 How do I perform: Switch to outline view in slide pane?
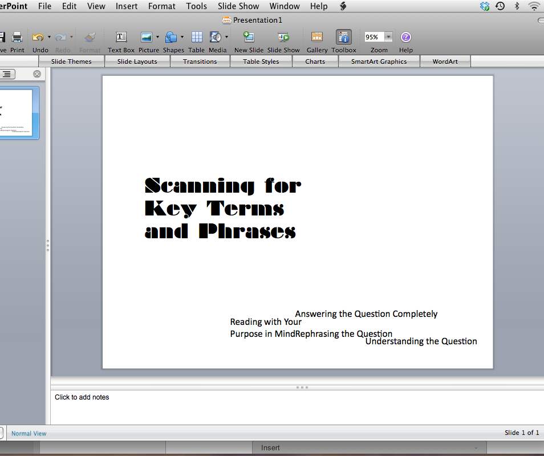(7, 74)
